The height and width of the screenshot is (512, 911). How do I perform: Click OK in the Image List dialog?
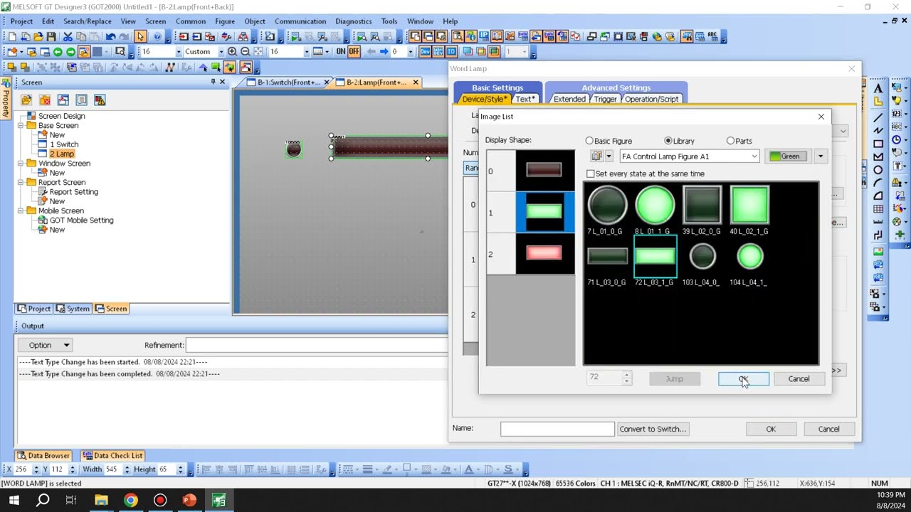pyautogui.click(x=743, y=379)
